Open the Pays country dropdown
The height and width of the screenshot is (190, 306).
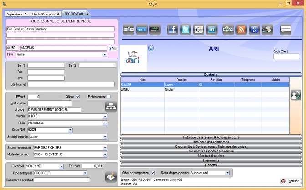tap(105, 54)
